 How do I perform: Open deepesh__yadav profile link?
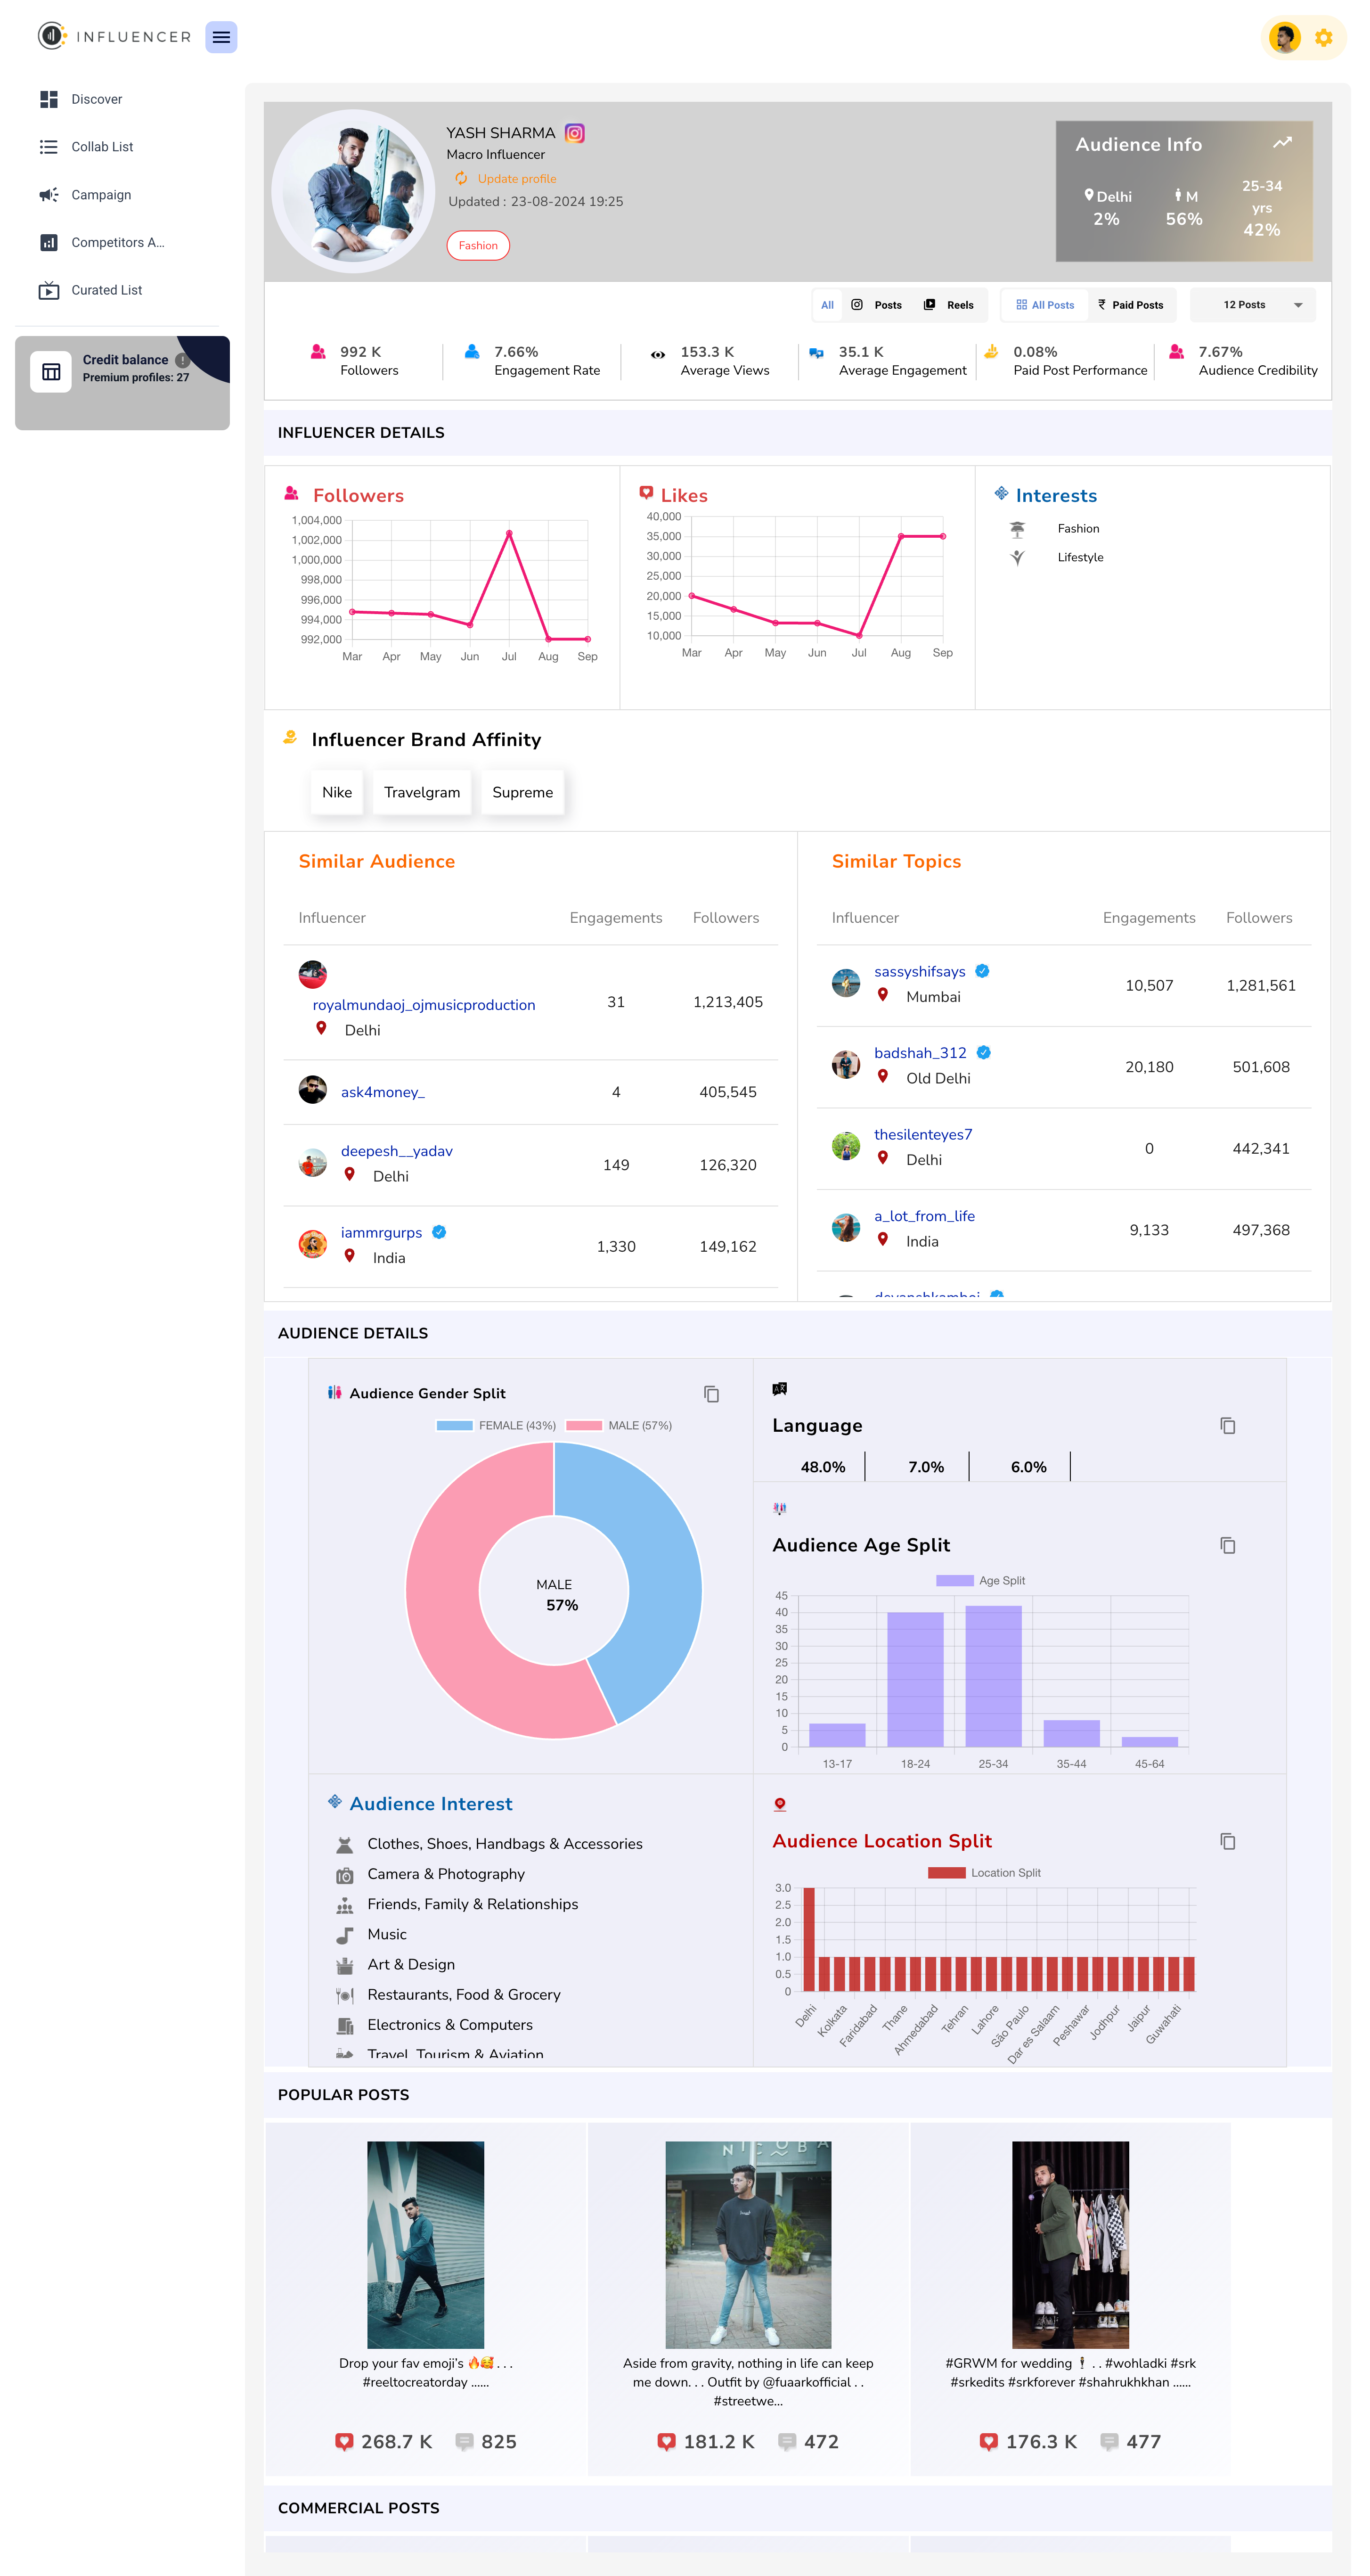tap(397, 1151)
